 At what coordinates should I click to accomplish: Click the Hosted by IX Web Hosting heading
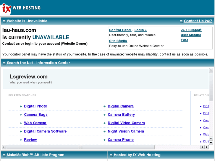(137, 155)
